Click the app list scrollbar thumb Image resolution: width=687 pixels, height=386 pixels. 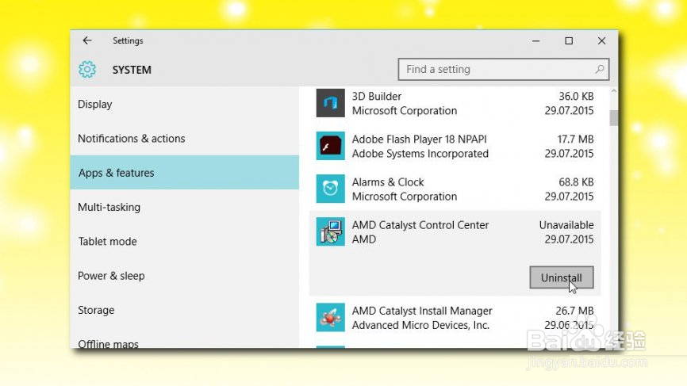coord(613,118)
